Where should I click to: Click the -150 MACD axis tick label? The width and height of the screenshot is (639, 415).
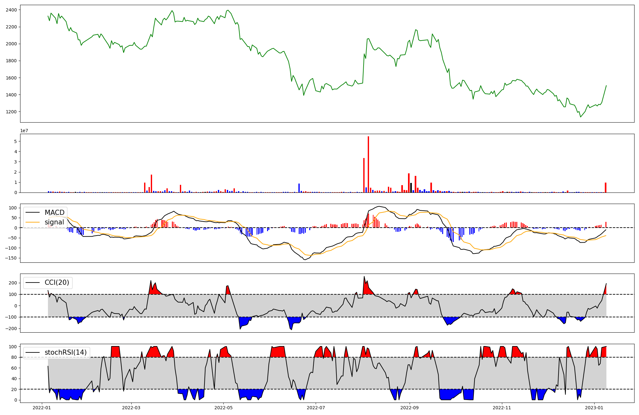pos(11,258)
